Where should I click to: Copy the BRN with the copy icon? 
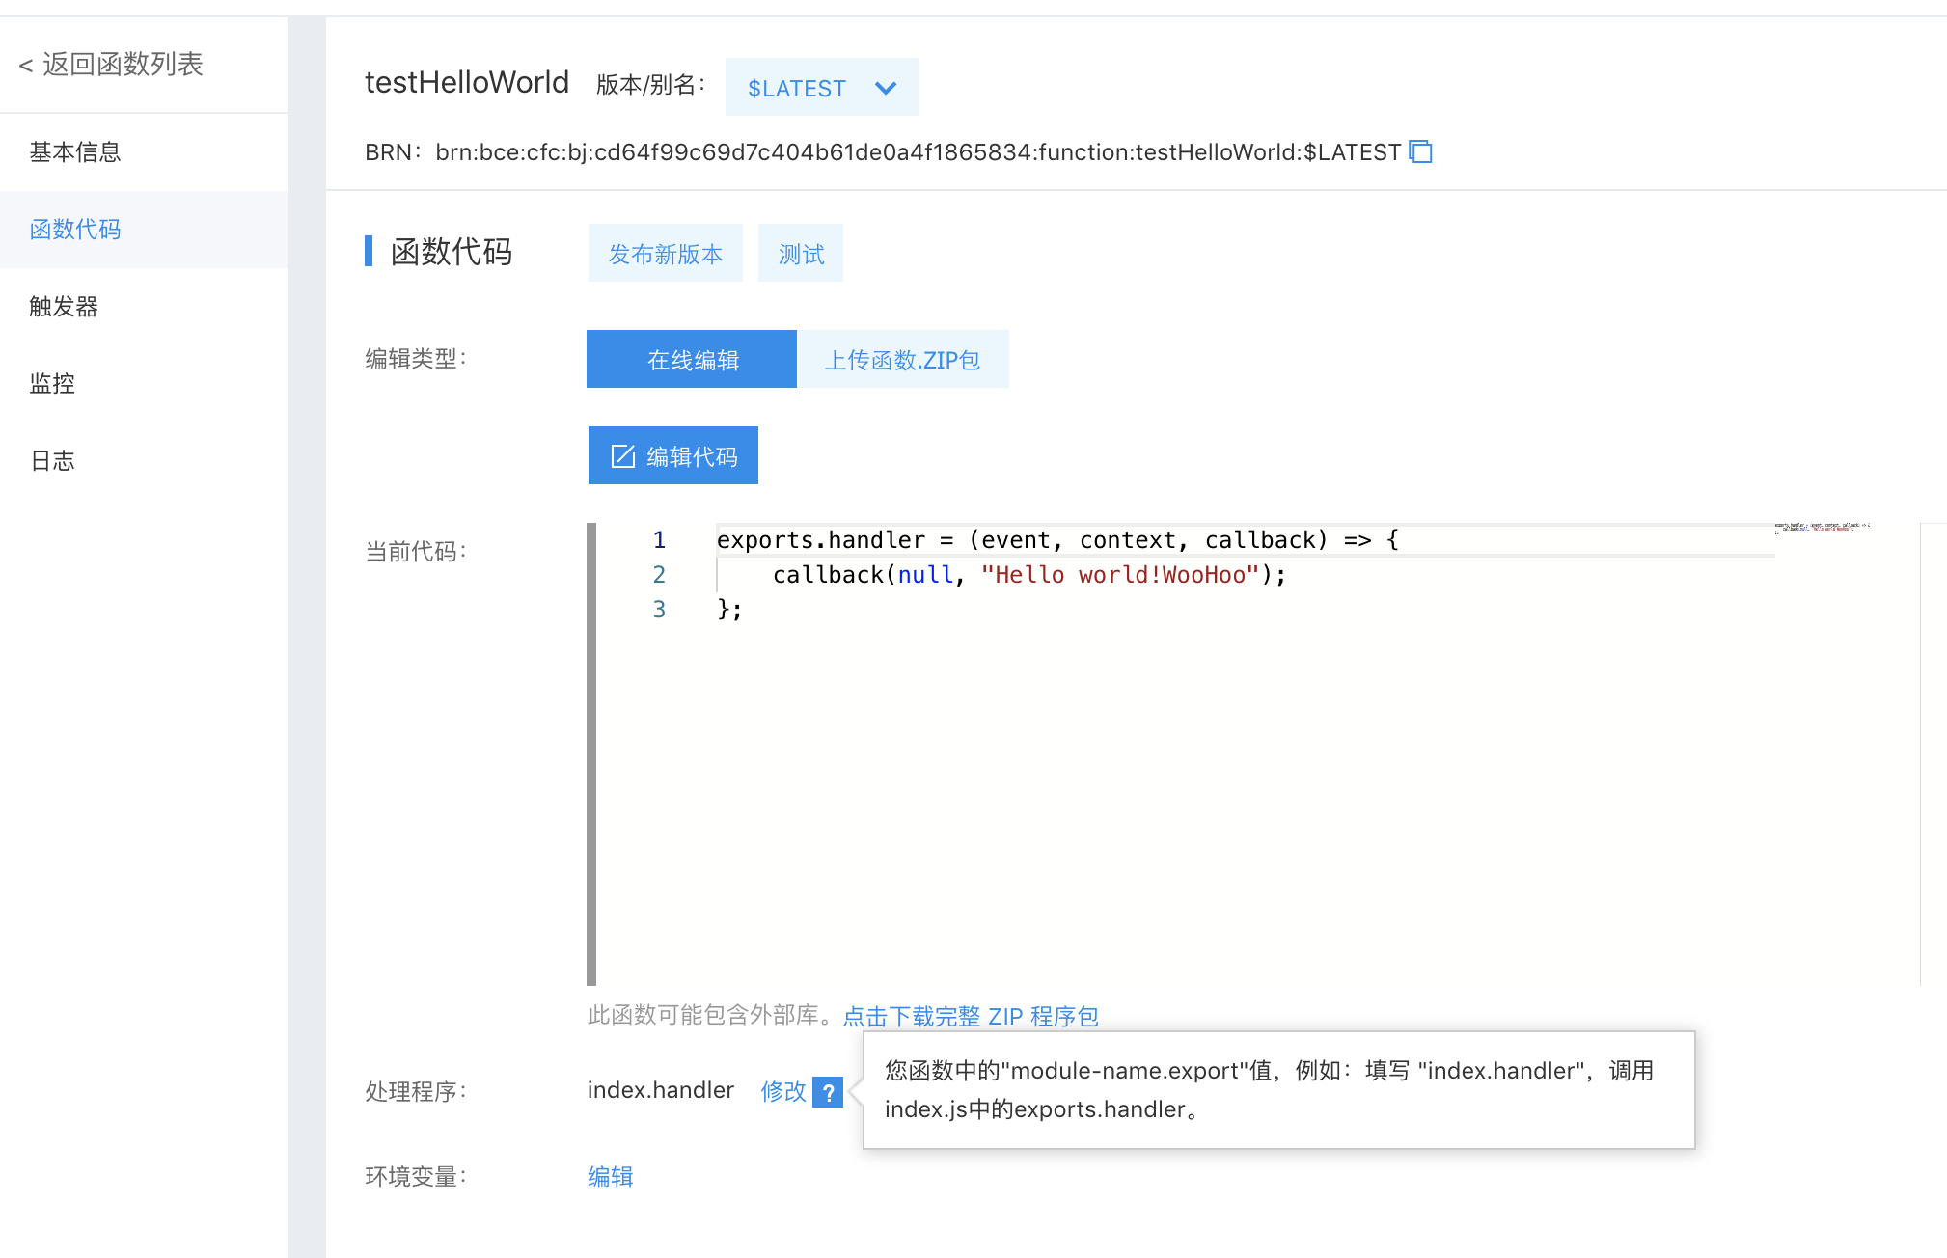(x=1420, y=152)
